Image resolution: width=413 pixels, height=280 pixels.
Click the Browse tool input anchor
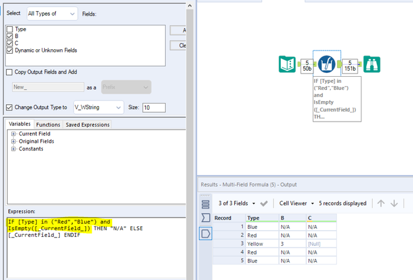tap(360, 64)
